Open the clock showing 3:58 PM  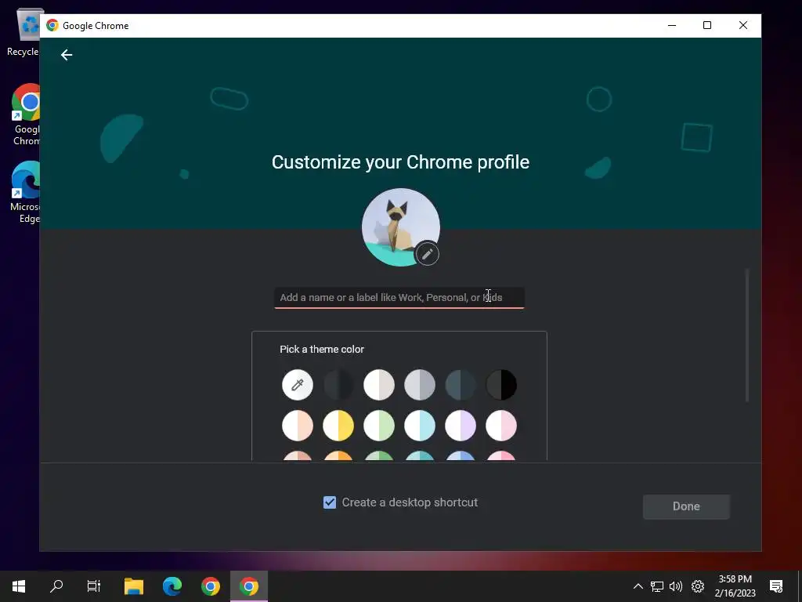pyautogui.click(x=735, y=586)
